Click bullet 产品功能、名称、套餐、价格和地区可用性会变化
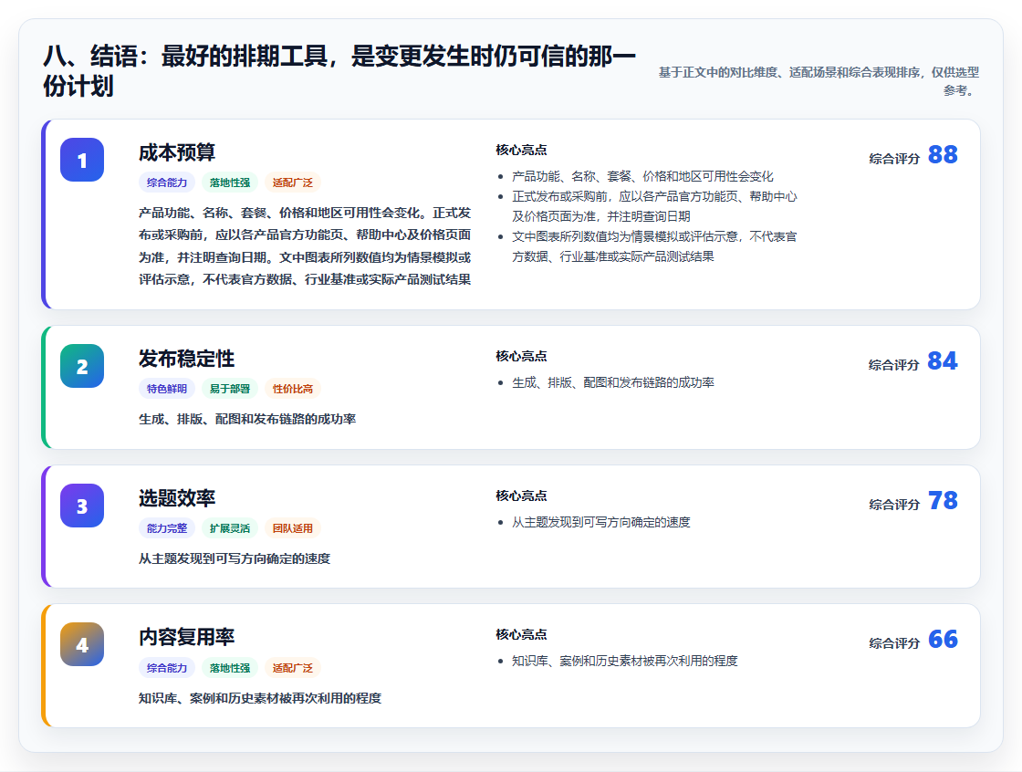 642,176
